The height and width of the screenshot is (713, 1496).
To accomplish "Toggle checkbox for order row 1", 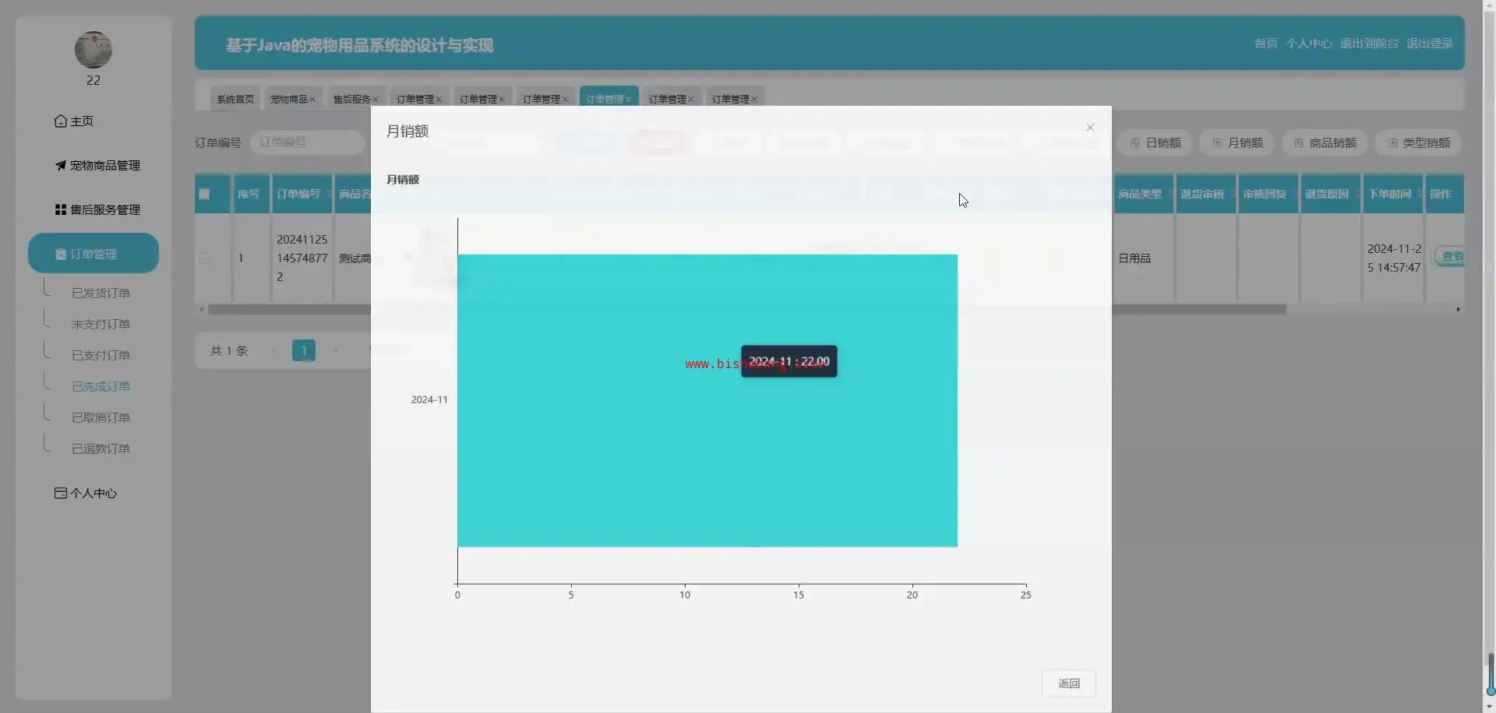I will (x=204, y=258).
